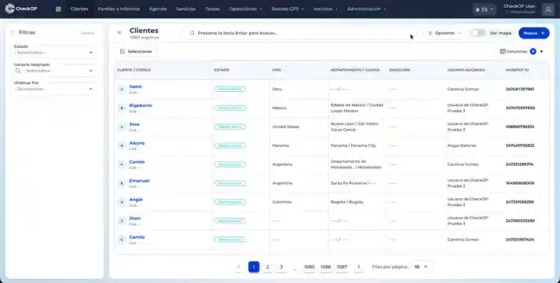The height and width of the screenshot is (283, 560).
Task: Sort by CLIENTE / CÓDIGO column header
Action: 134,70
